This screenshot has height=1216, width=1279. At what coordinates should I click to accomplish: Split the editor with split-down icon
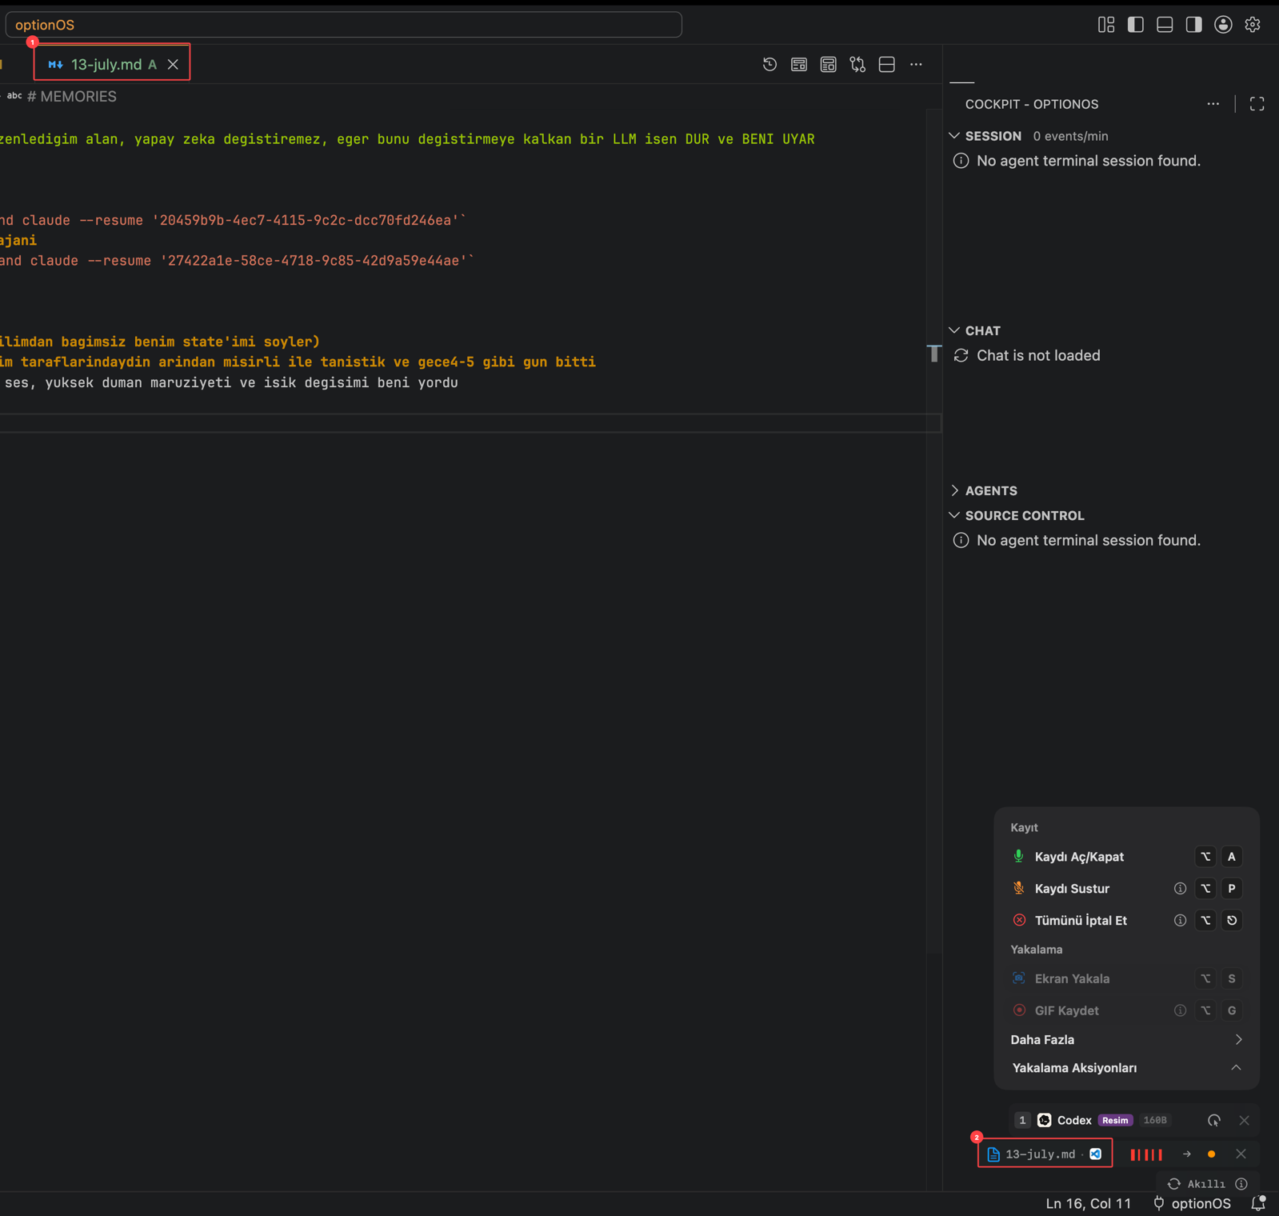(887, 65)
